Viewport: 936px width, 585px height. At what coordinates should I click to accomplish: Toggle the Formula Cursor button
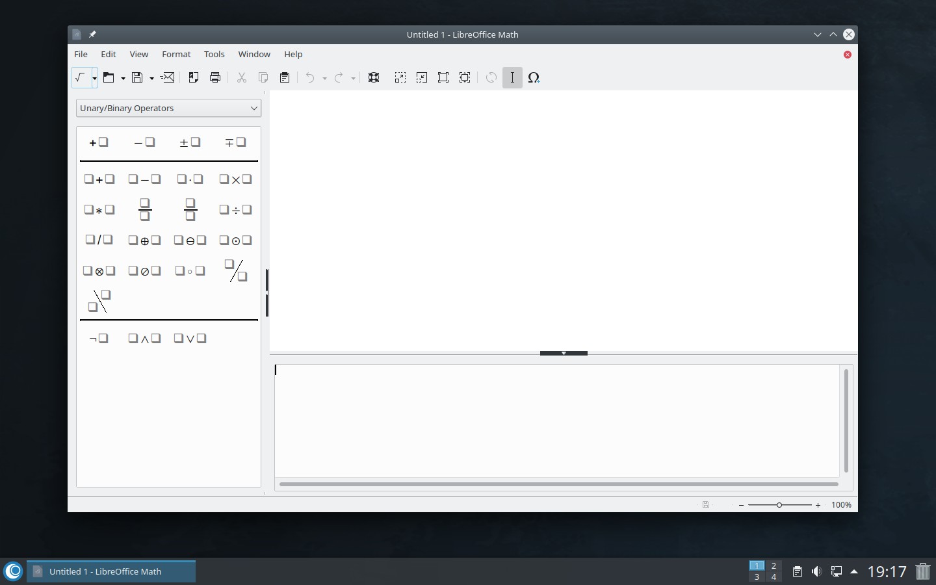point(512,77)
